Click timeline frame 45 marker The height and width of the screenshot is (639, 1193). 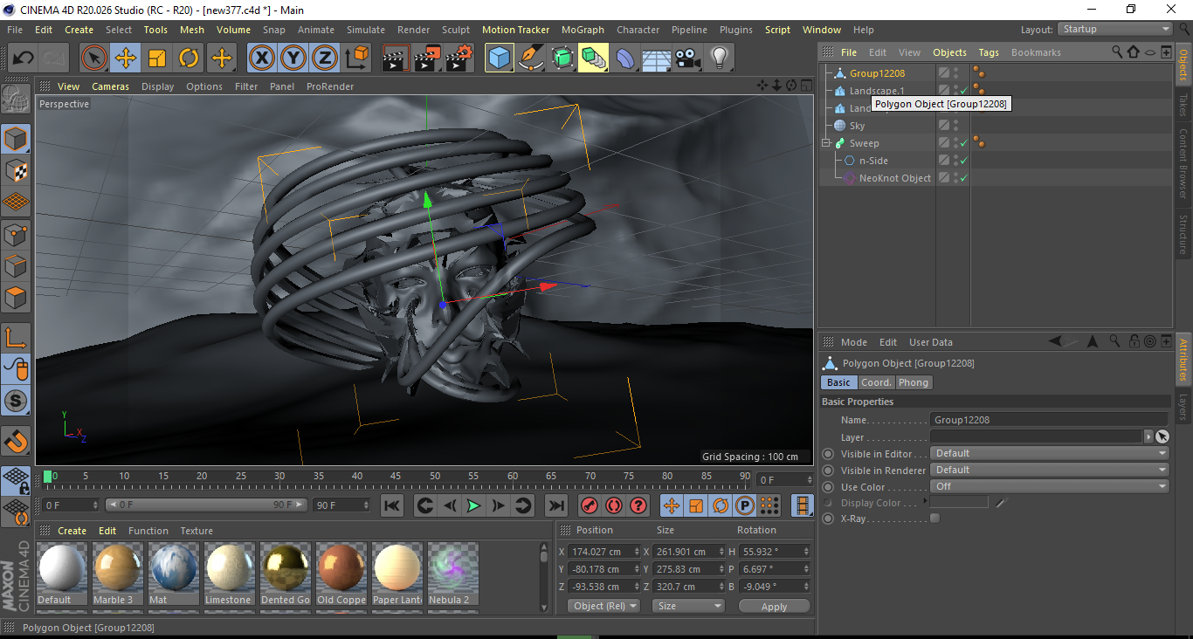point(396,478)
